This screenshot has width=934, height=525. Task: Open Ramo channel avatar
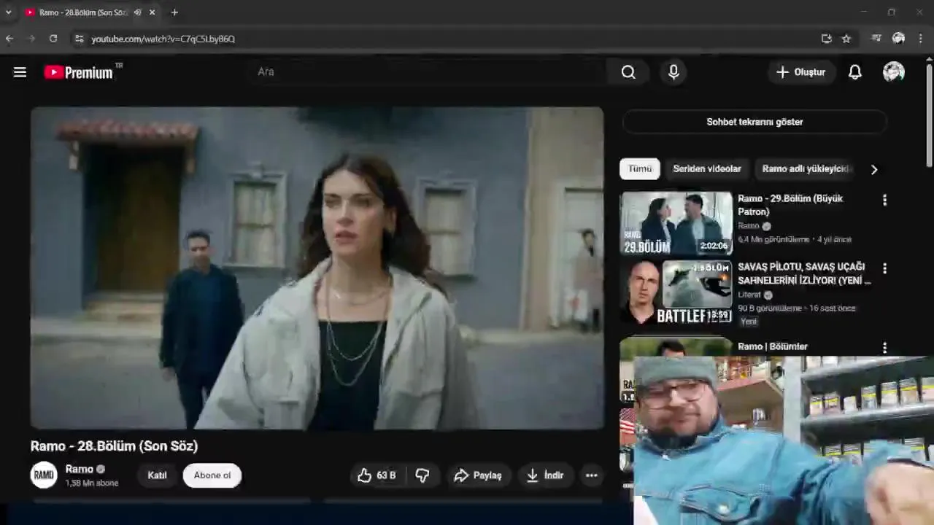pos(44,475)
